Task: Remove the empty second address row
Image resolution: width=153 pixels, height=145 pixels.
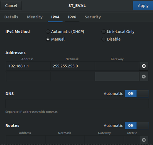Action: tap(144, 77)
